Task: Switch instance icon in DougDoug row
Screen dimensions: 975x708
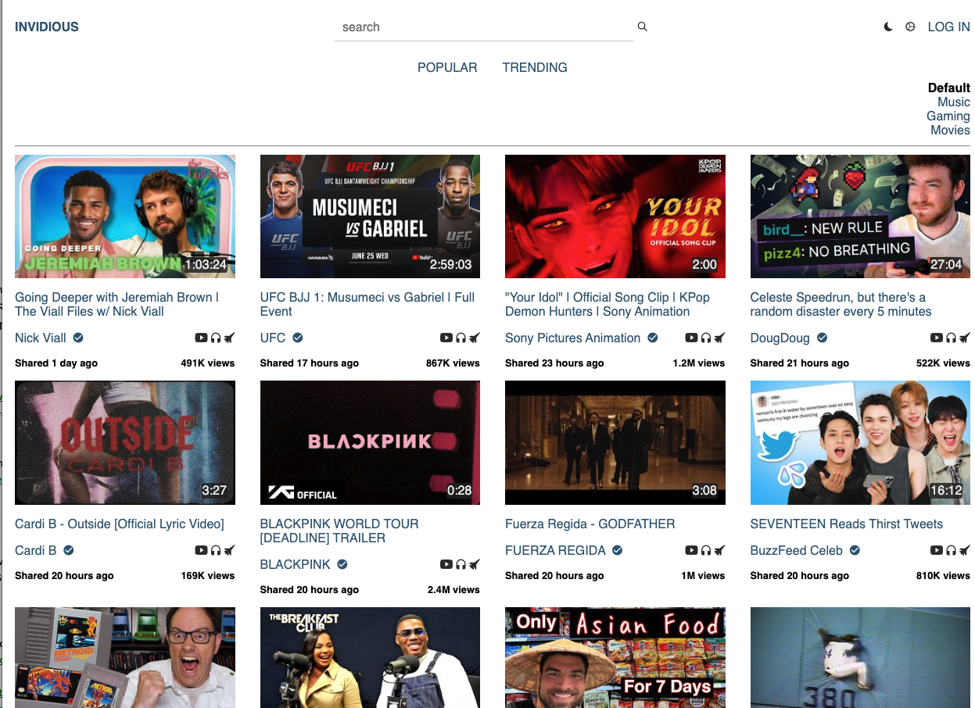Action: 965,338
